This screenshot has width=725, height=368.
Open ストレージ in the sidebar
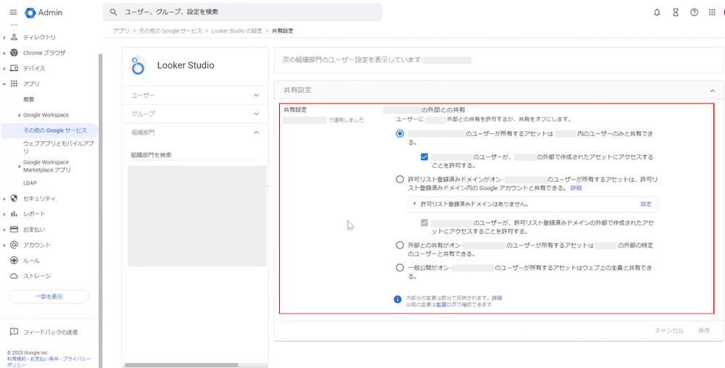[x=37, y=276]
